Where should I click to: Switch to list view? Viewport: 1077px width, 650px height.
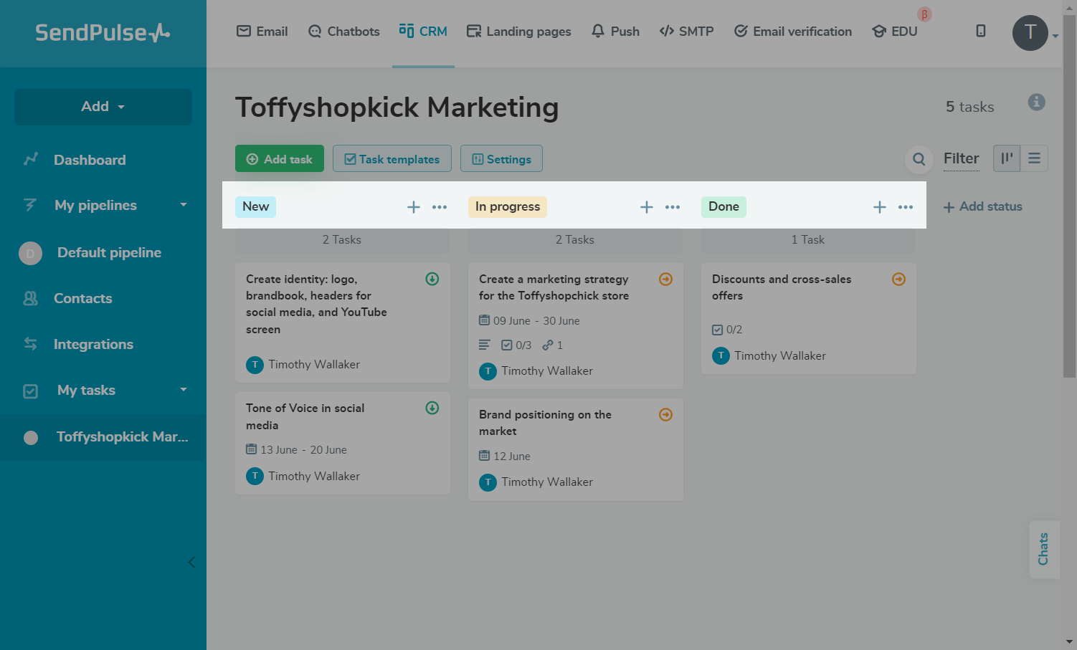point(1034,158)
